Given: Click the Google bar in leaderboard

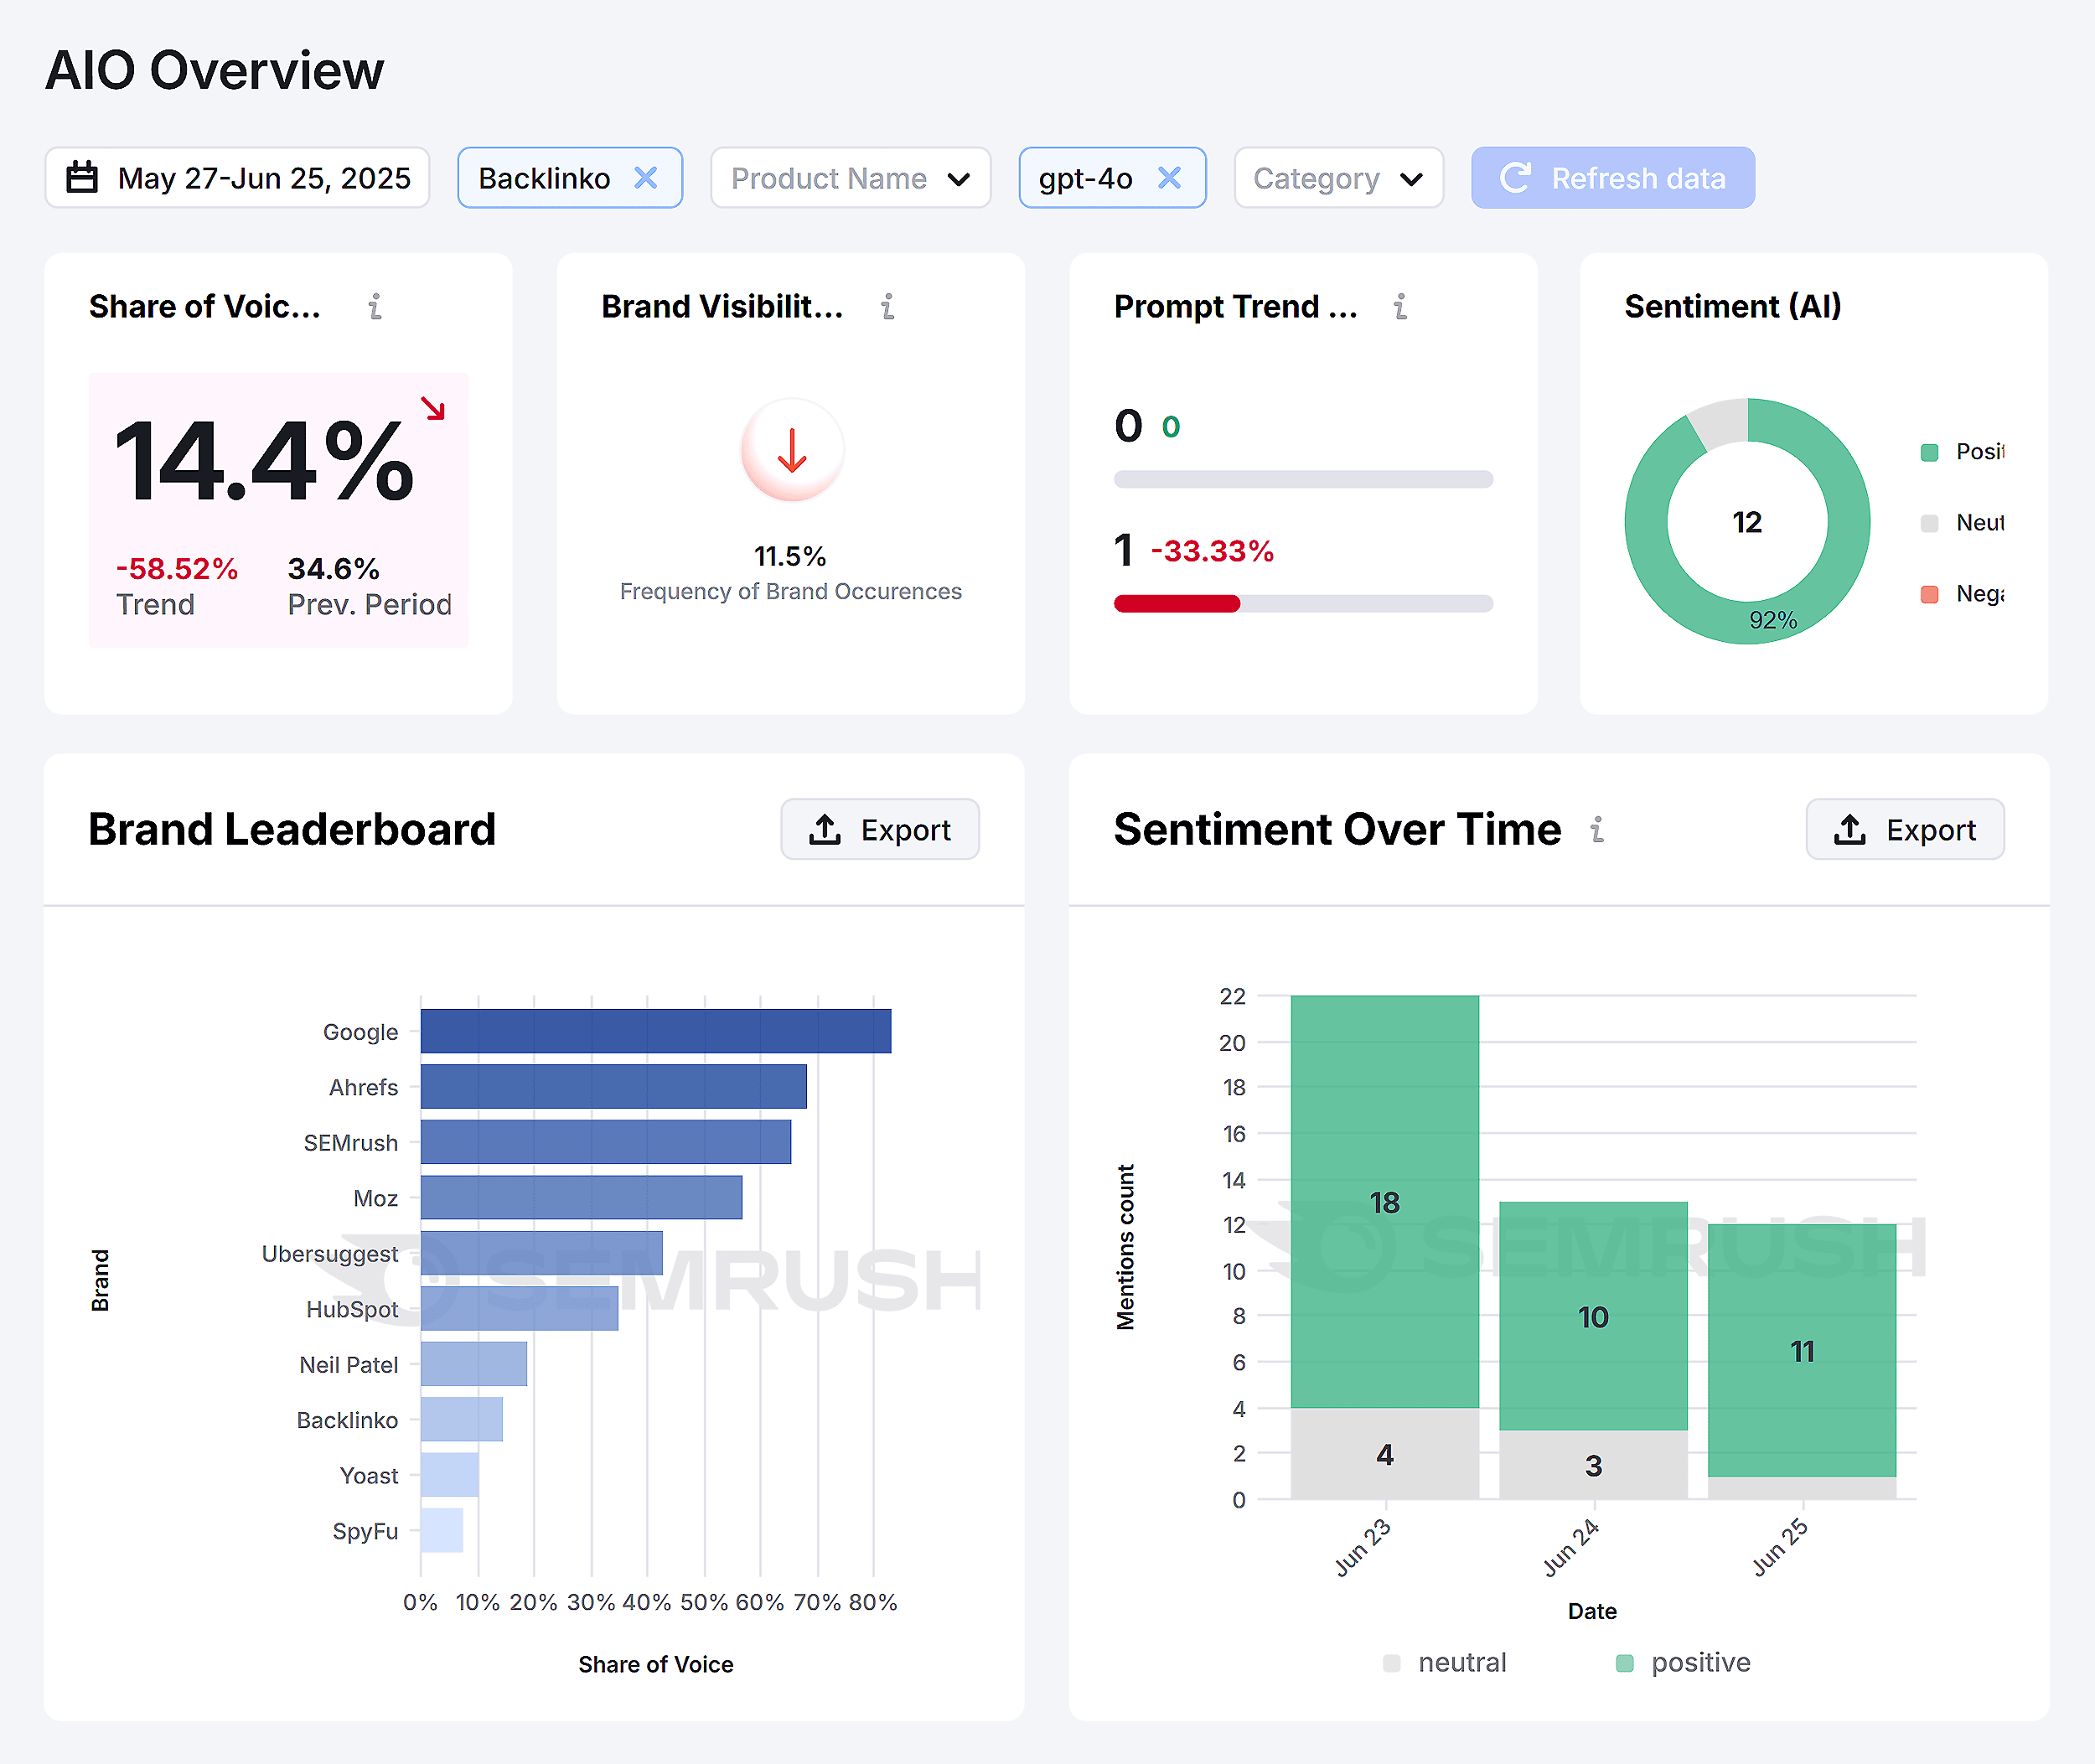Looking at the screenshot, I should (655, 1031).
